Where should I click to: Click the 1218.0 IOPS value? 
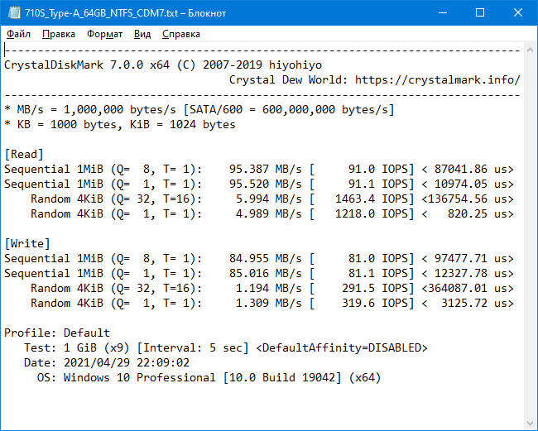click(372, 213)
